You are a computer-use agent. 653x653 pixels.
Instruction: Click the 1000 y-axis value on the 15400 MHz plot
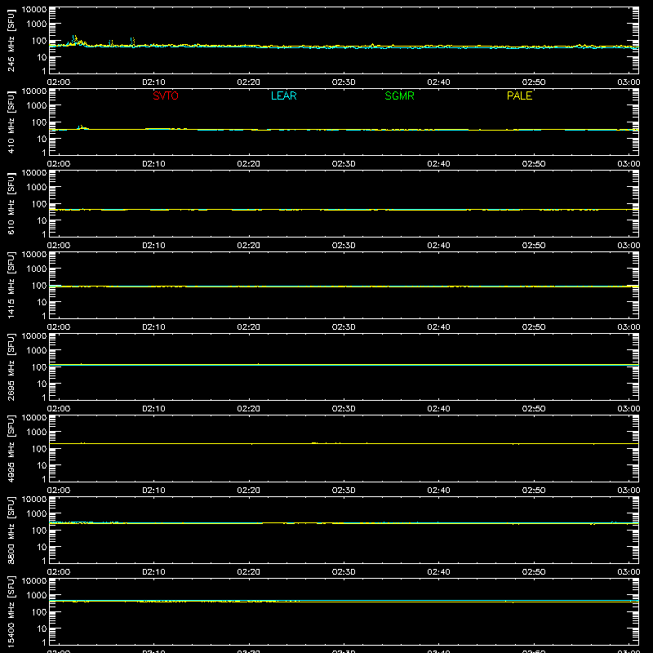point(37,595)
